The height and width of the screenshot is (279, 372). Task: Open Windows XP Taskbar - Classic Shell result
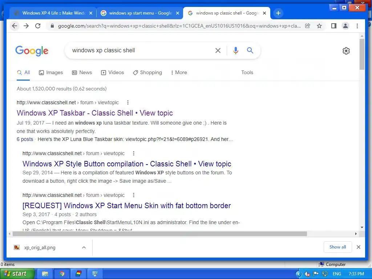point(95,113)
